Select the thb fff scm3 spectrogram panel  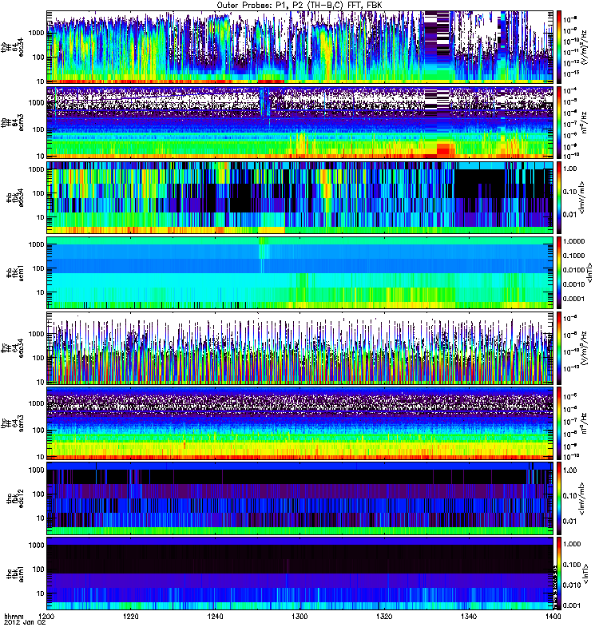(299, 122)
